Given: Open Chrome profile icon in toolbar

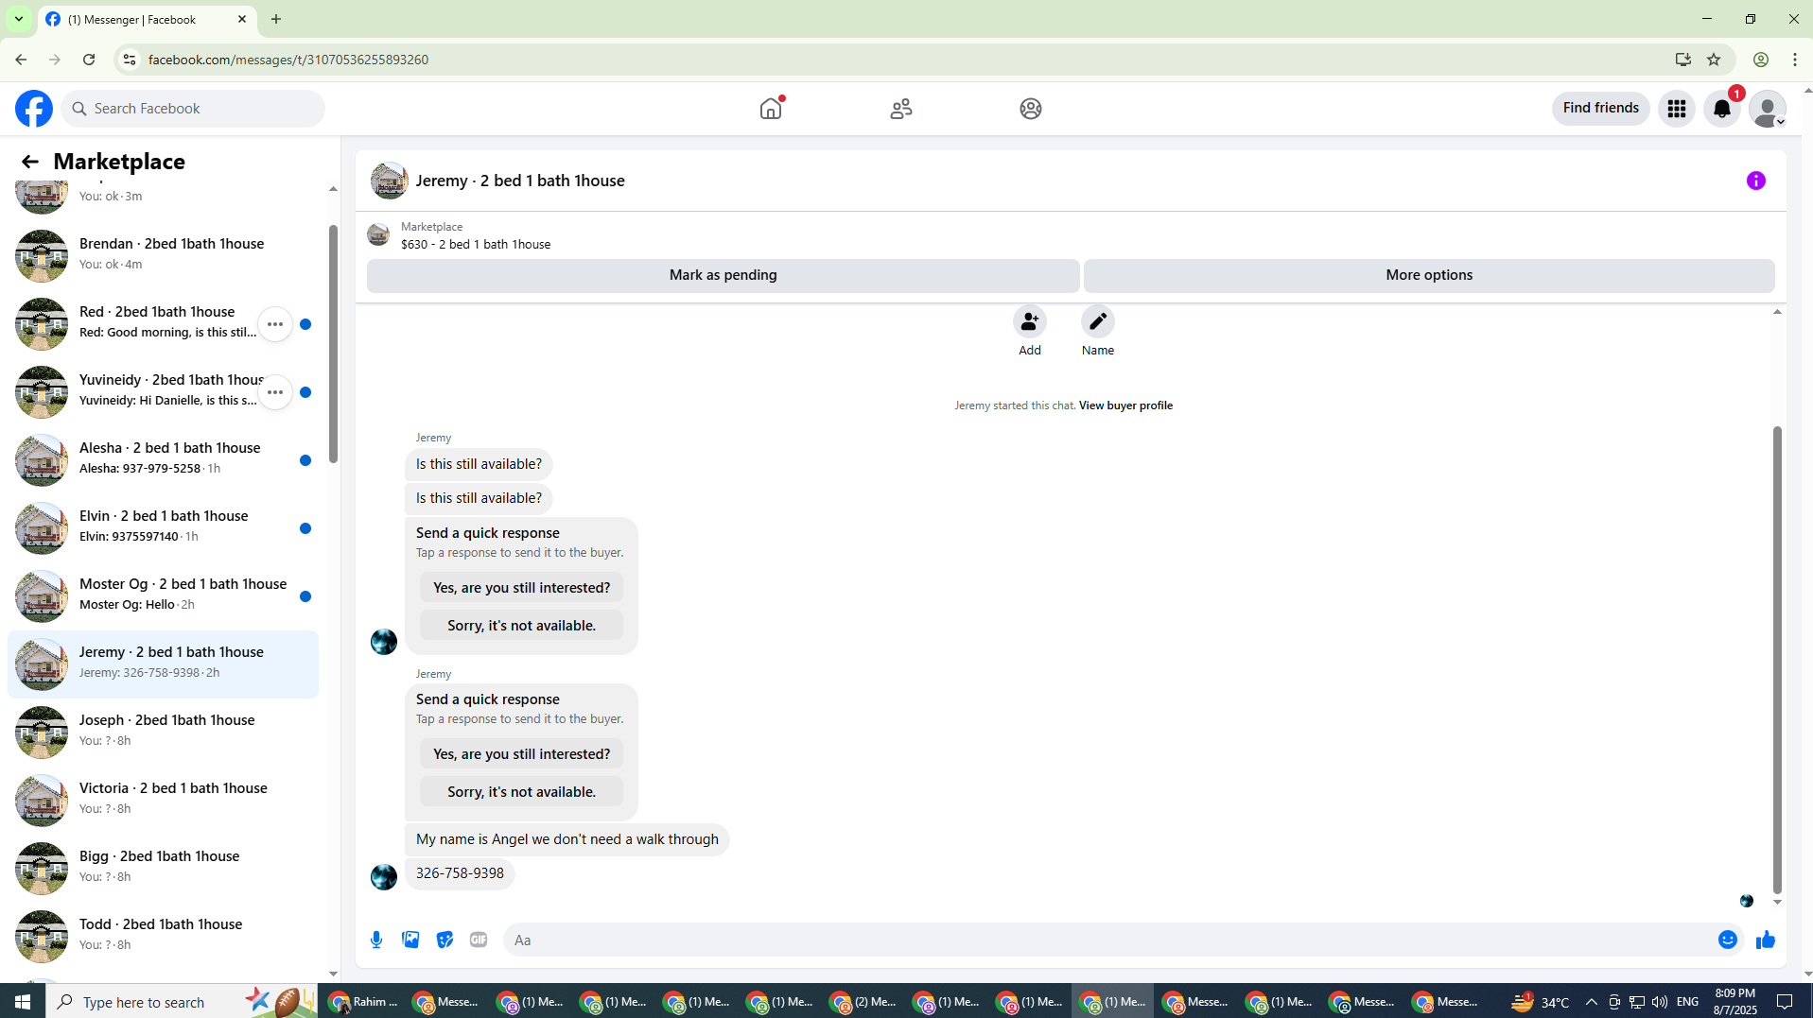Looking at the screenshot, I should tap(1761, 60).
